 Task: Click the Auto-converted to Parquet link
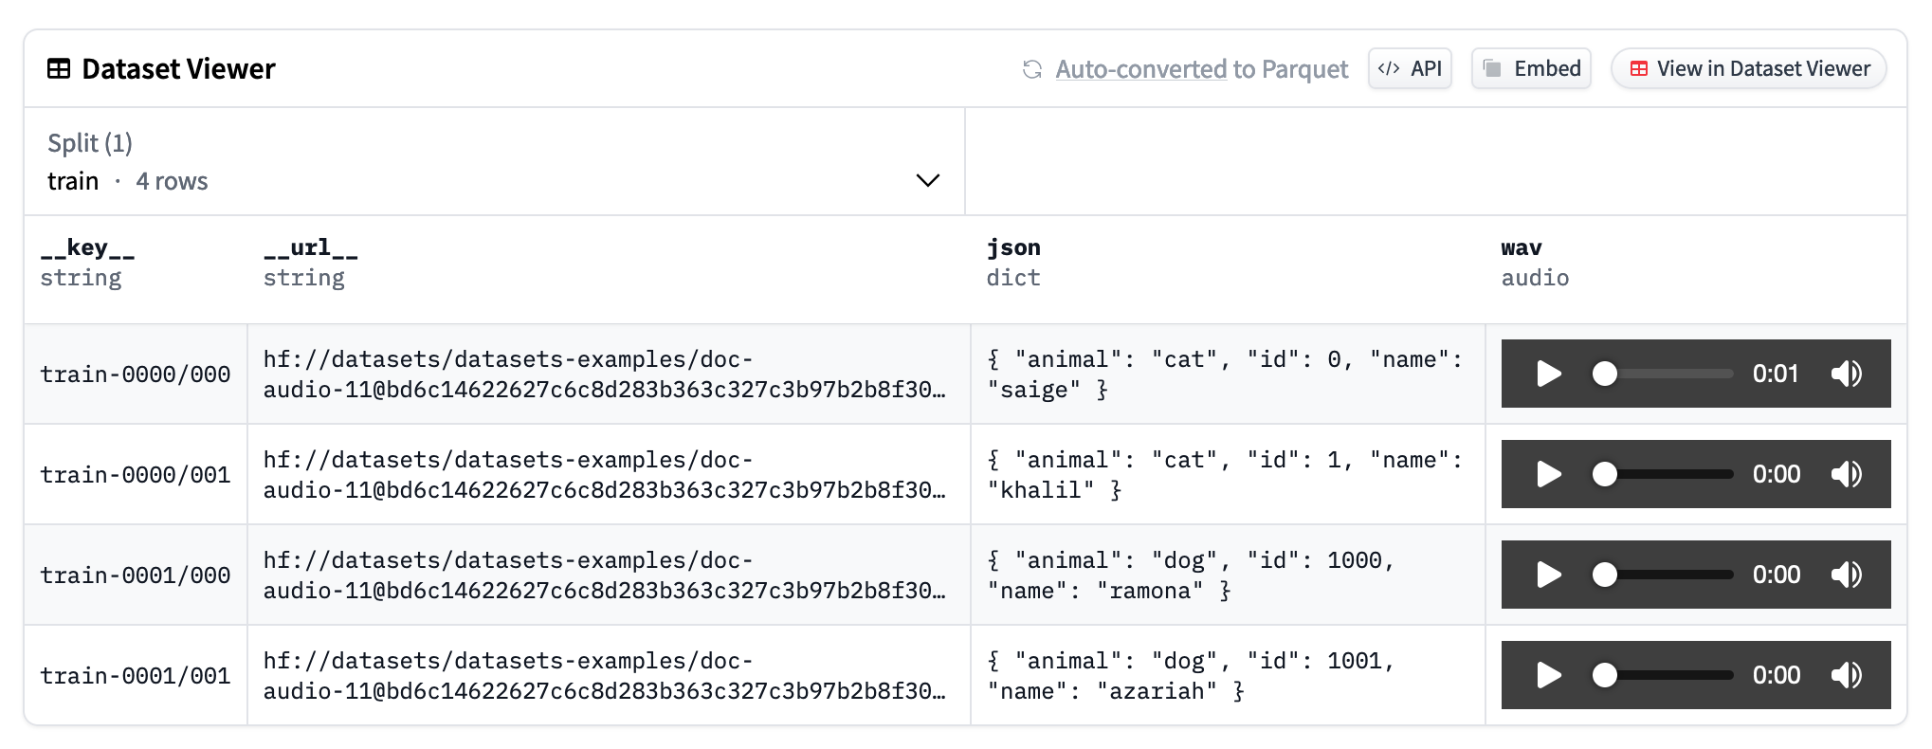[1201, 69]
